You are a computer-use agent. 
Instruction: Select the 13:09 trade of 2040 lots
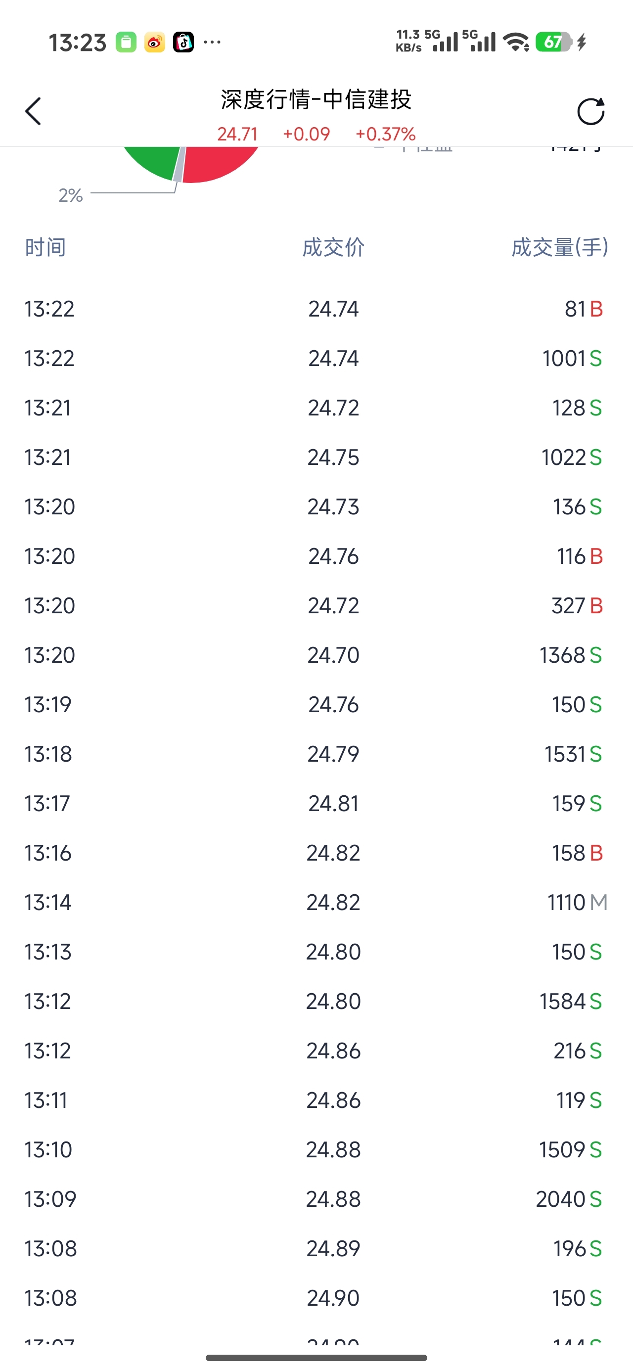(316, 1199)
